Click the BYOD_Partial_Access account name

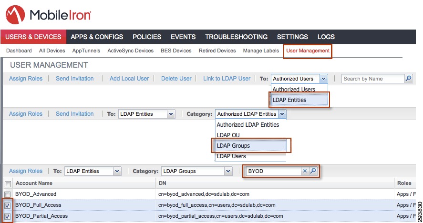coord(41,216)
